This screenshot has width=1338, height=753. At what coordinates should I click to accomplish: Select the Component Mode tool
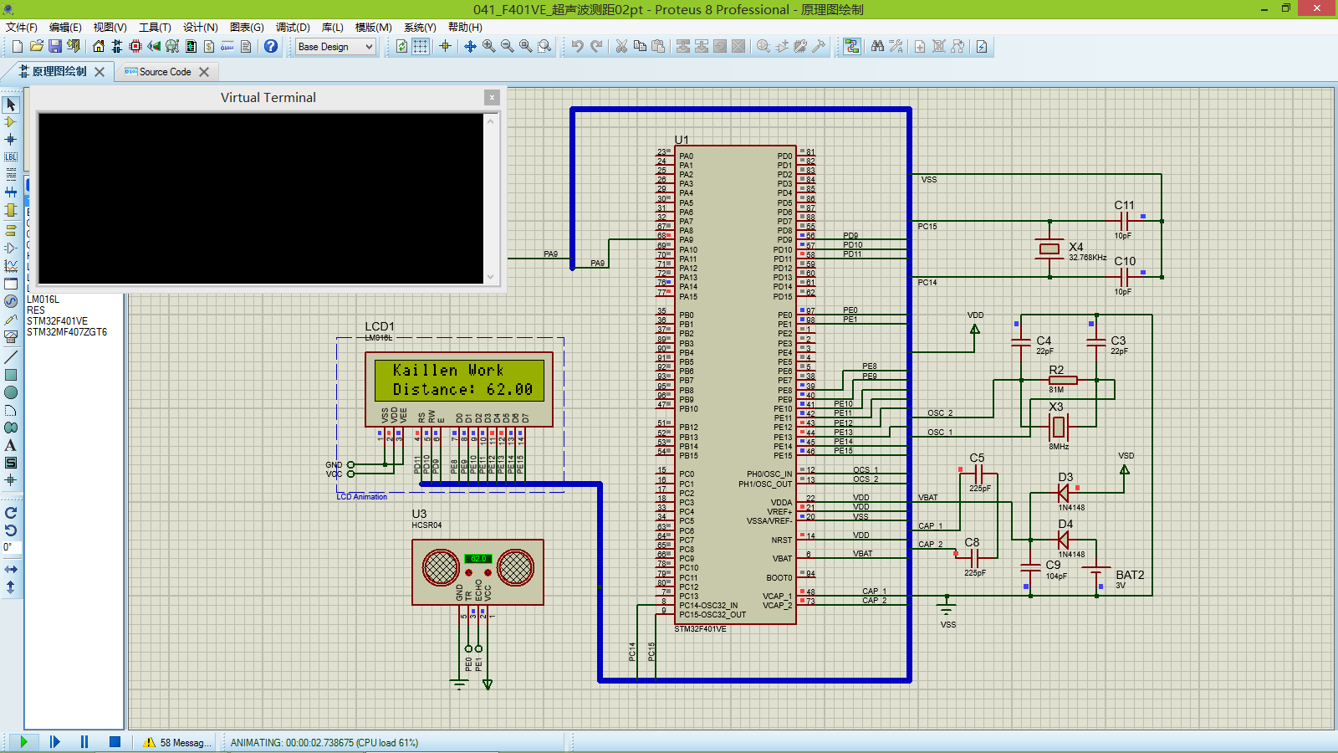tap(11, 121)
